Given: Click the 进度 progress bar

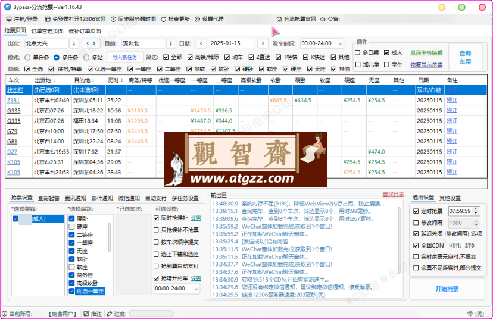Looking at the screenshot, I should coord(151,313).
